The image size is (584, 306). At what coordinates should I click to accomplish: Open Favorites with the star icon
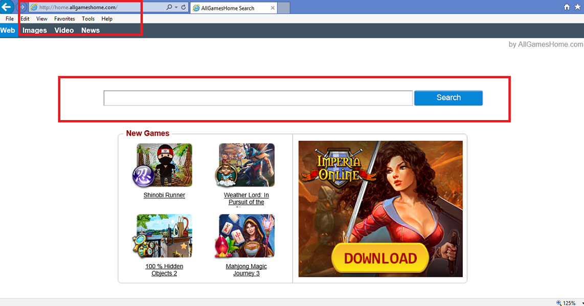[x=578, y=7]
